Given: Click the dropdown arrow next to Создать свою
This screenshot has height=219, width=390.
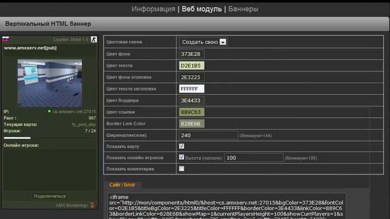Looking at the screenshot, I should coord(223,42).
